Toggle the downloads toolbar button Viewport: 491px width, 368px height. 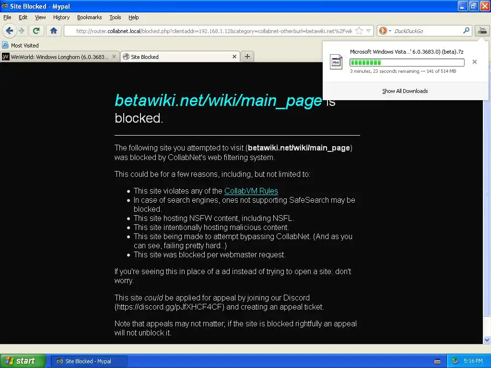482,30
